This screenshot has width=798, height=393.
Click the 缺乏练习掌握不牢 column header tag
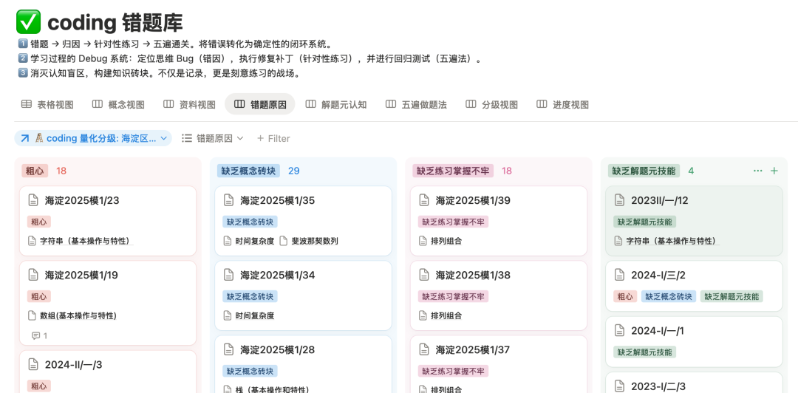[453, 171]
